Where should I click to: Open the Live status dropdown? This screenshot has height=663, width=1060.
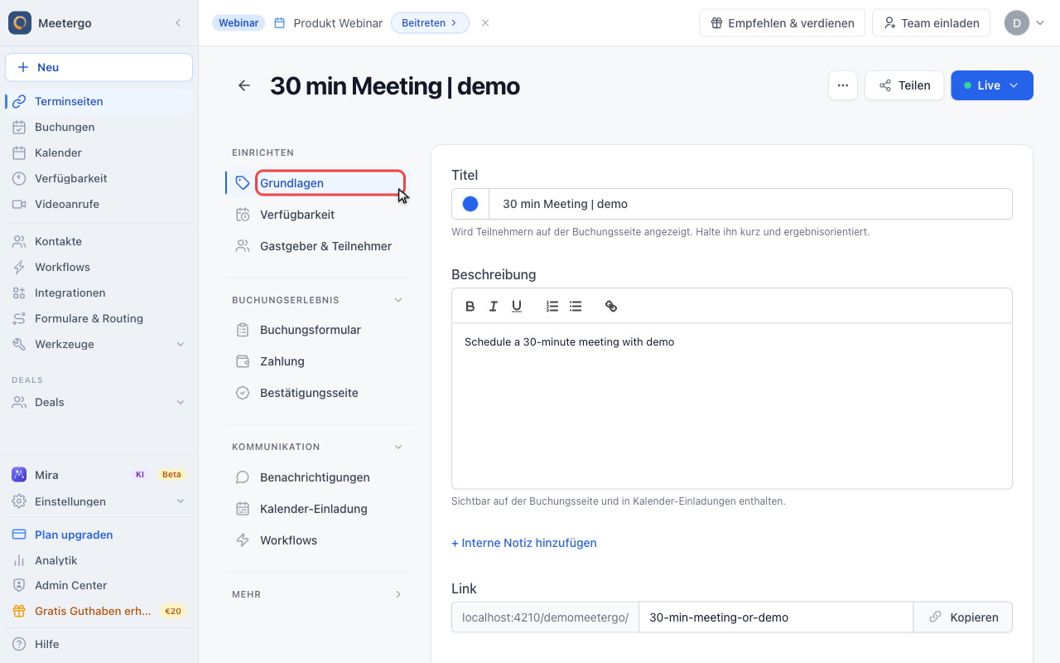point(992,85)
